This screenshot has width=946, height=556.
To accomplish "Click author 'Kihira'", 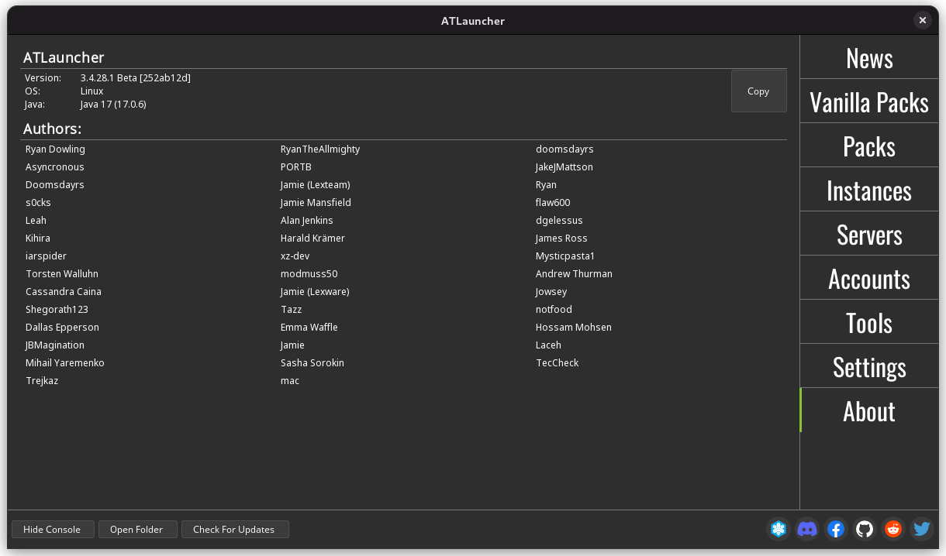I will (x=38, y=239).
